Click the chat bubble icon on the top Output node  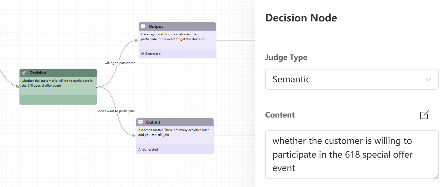pos(143,26)
